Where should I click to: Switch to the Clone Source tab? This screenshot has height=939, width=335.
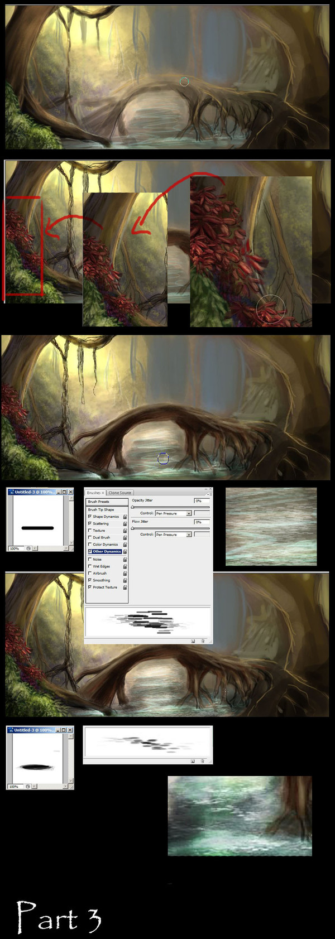click(x=120, y=493)
